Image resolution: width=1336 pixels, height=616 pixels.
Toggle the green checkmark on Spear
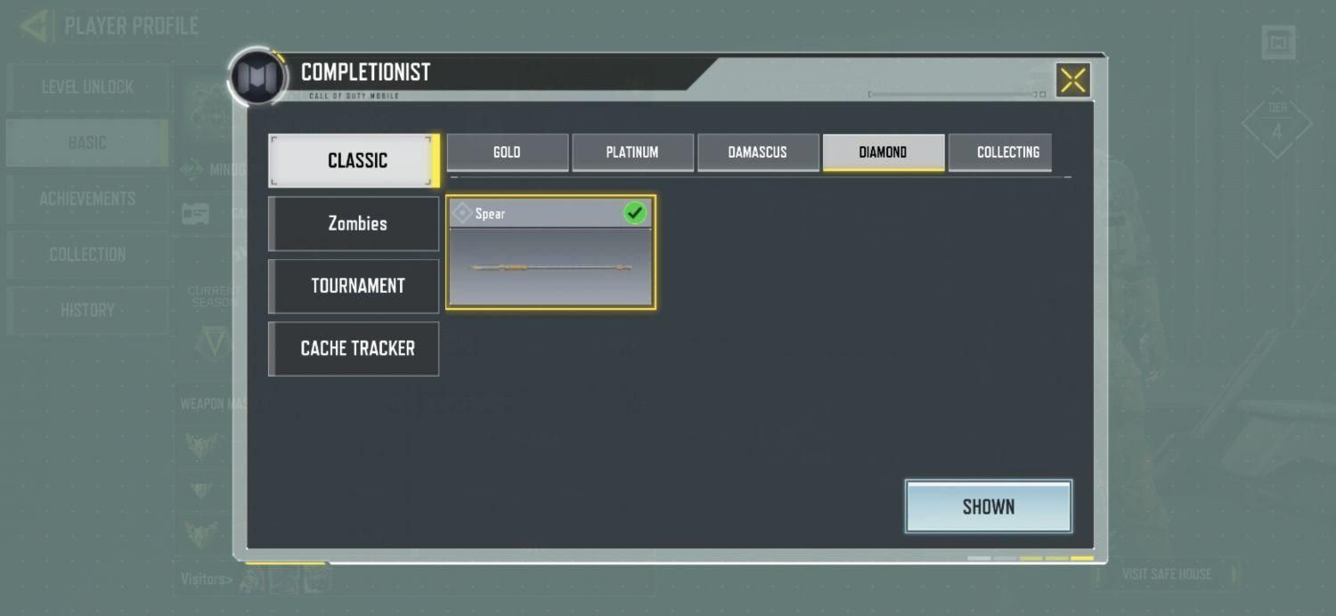click(635, 213)
